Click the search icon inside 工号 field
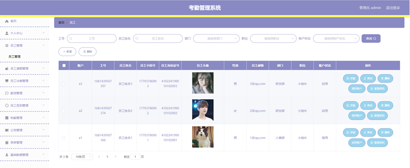This screenshot has height=168, width=410. pos(71,39)
